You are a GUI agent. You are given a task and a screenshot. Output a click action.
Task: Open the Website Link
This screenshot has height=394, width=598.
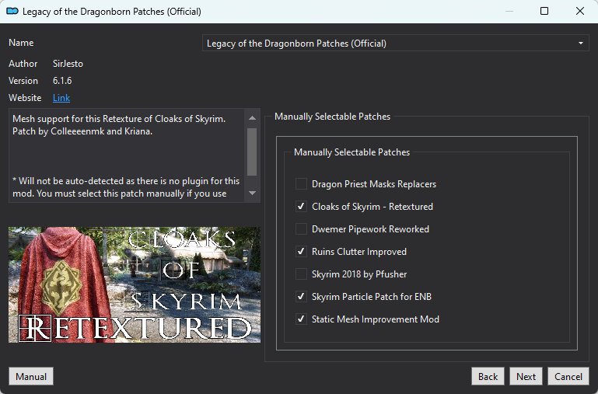(x=61, y=98)
